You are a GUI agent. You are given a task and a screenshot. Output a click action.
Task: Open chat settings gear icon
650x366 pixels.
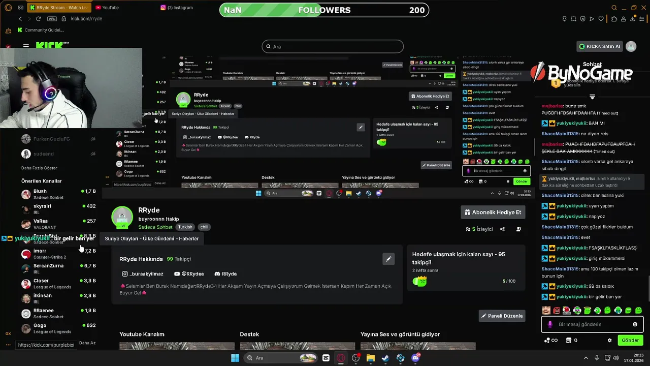(x=609, y=340)
